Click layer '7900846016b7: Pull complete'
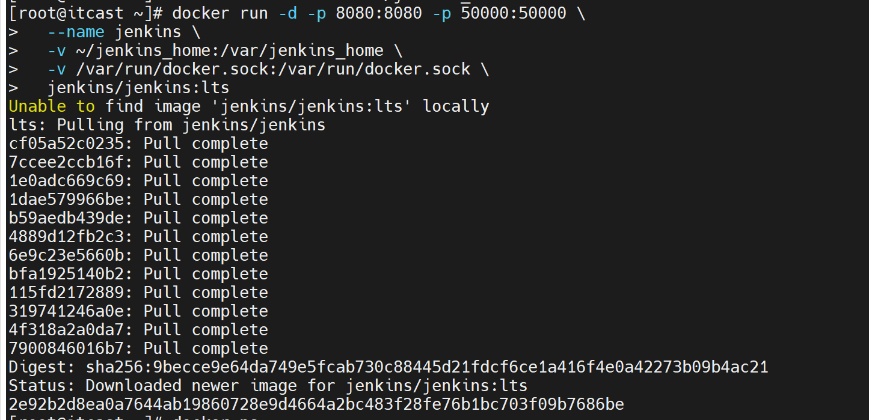The width and height of the screenshot is (869, 420). (x=138, y=348)
